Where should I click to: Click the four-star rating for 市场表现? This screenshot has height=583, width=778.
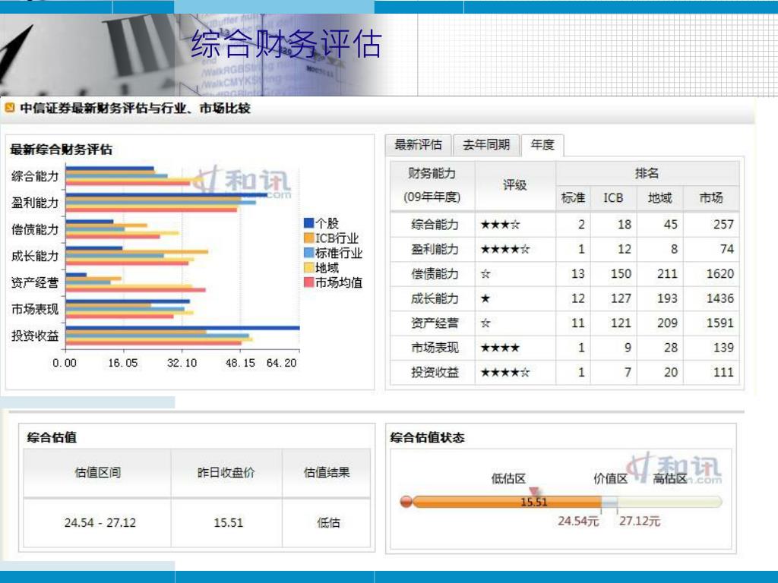(x=500, y=348)
